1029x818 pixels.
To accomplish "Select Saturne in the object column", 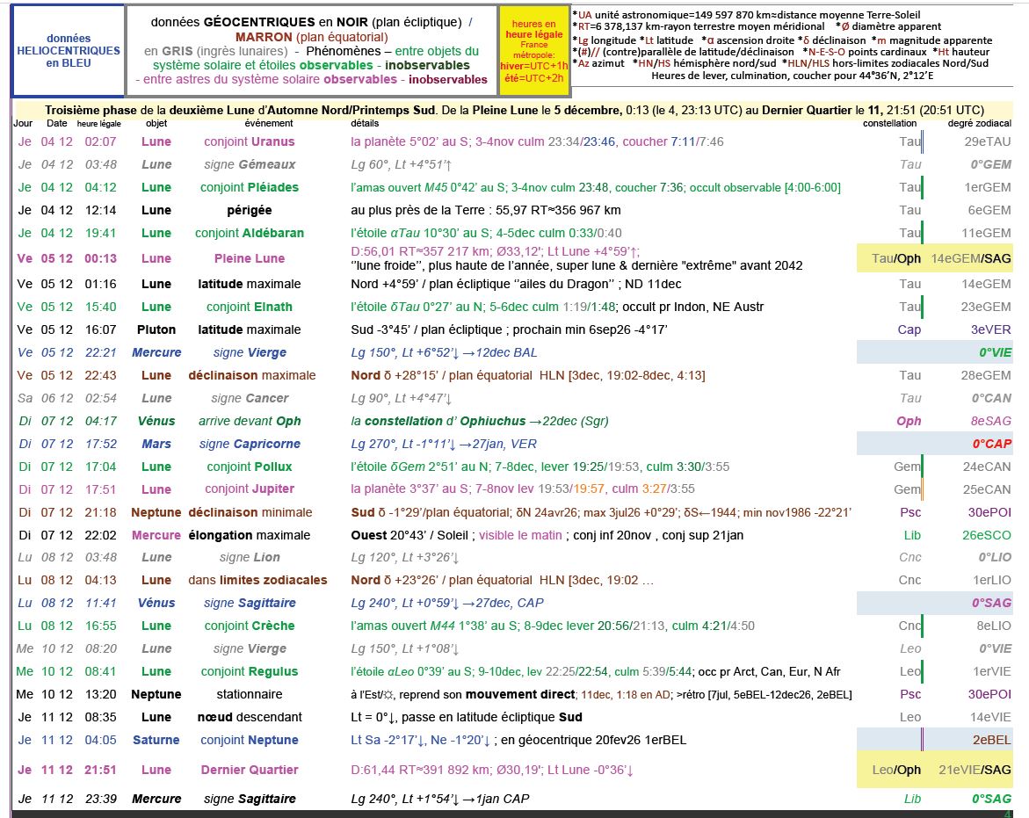I will [x=156, y=740].
